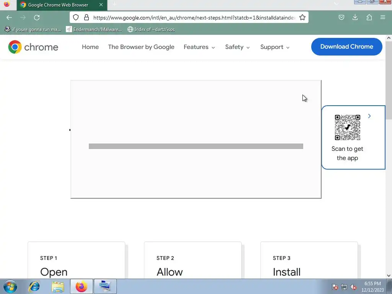This screenshot has height=294, width=392.
Task: Click the muted volume tray icon
Action: pyautogui.click(x=353, y=287)
